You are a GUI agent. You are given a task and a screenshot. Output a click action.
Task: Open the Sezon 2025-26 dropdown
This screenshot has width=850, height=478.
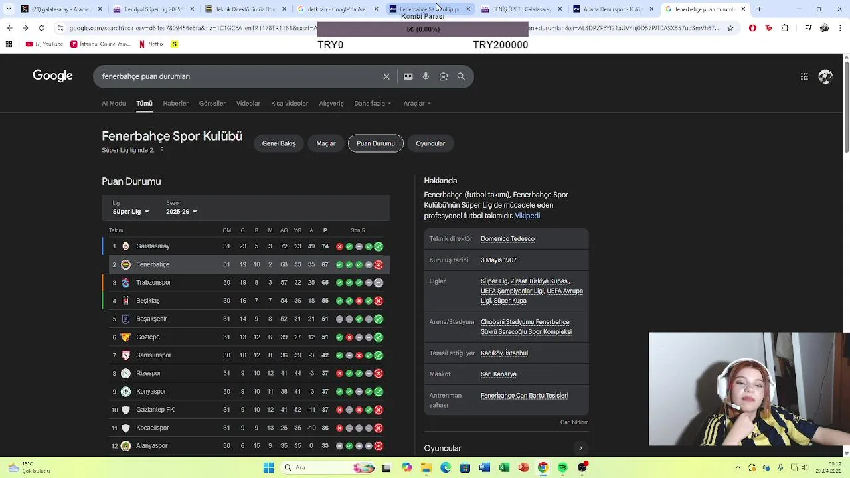(181, 212)
